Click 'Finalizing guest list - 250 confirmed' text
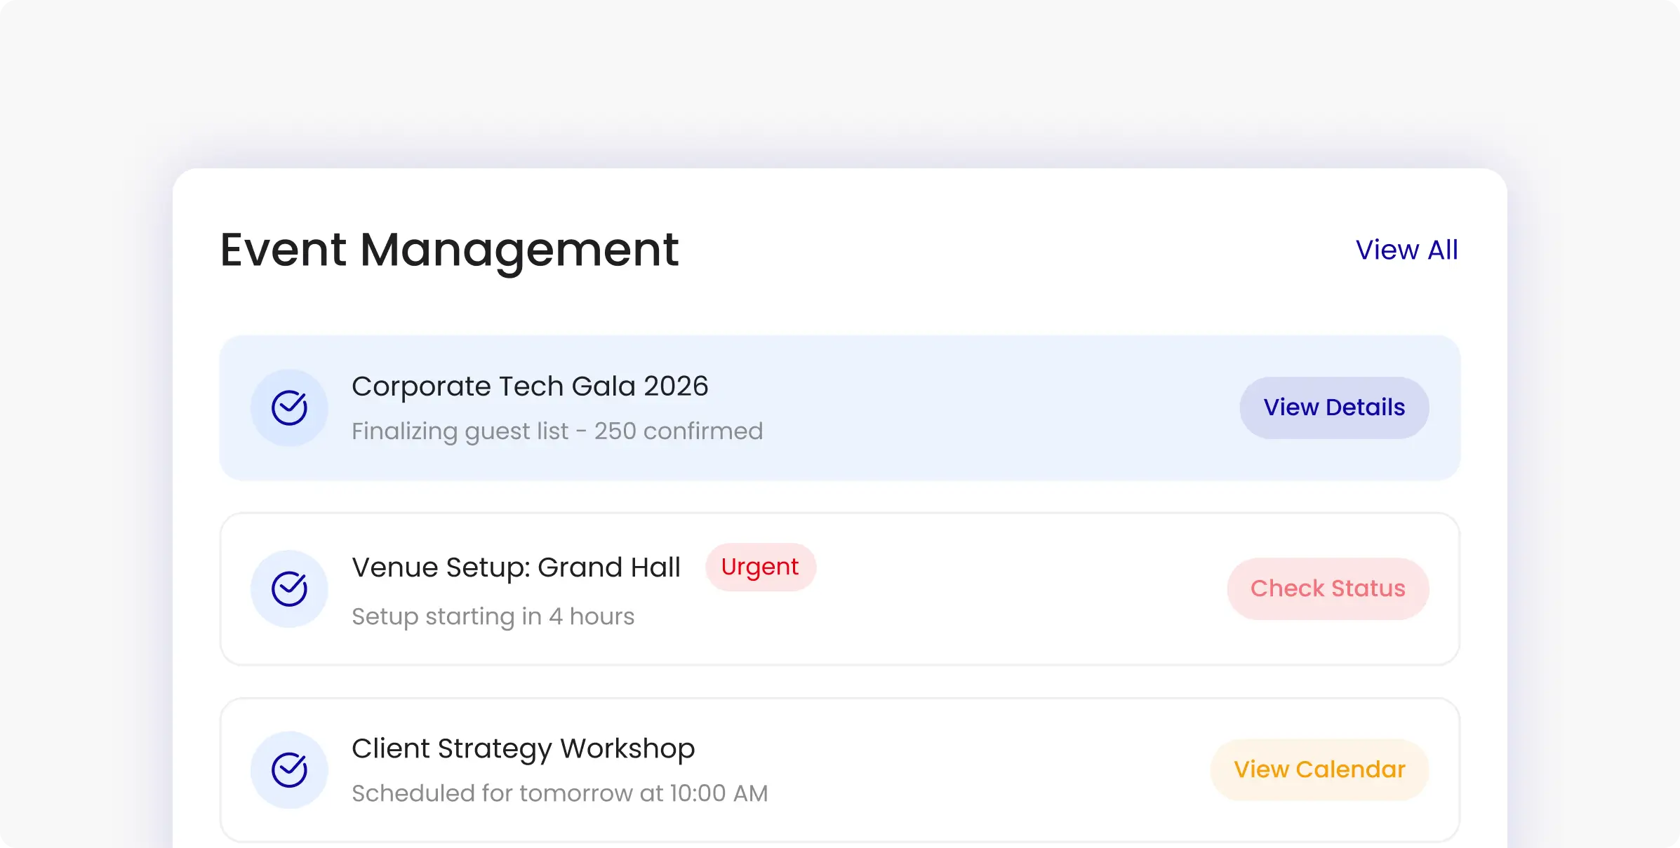Image resolution: width=1680 pixels, height=848 pixels. (556, 431)
